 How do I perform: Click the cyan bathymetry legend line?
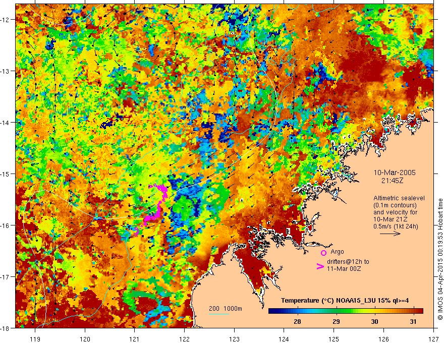219,314
